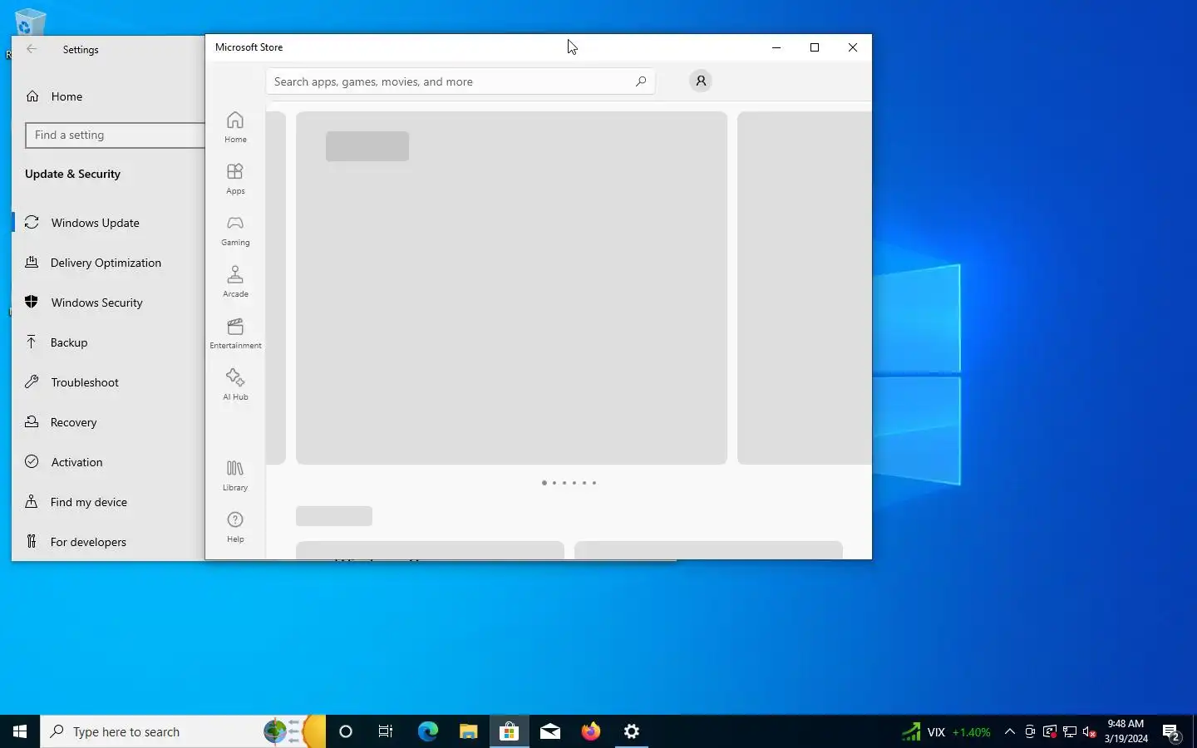The height and width of the screenshot is (748, 1197).
Task: Open VIX stock widget on taskbar
Action: click(946, 732)
